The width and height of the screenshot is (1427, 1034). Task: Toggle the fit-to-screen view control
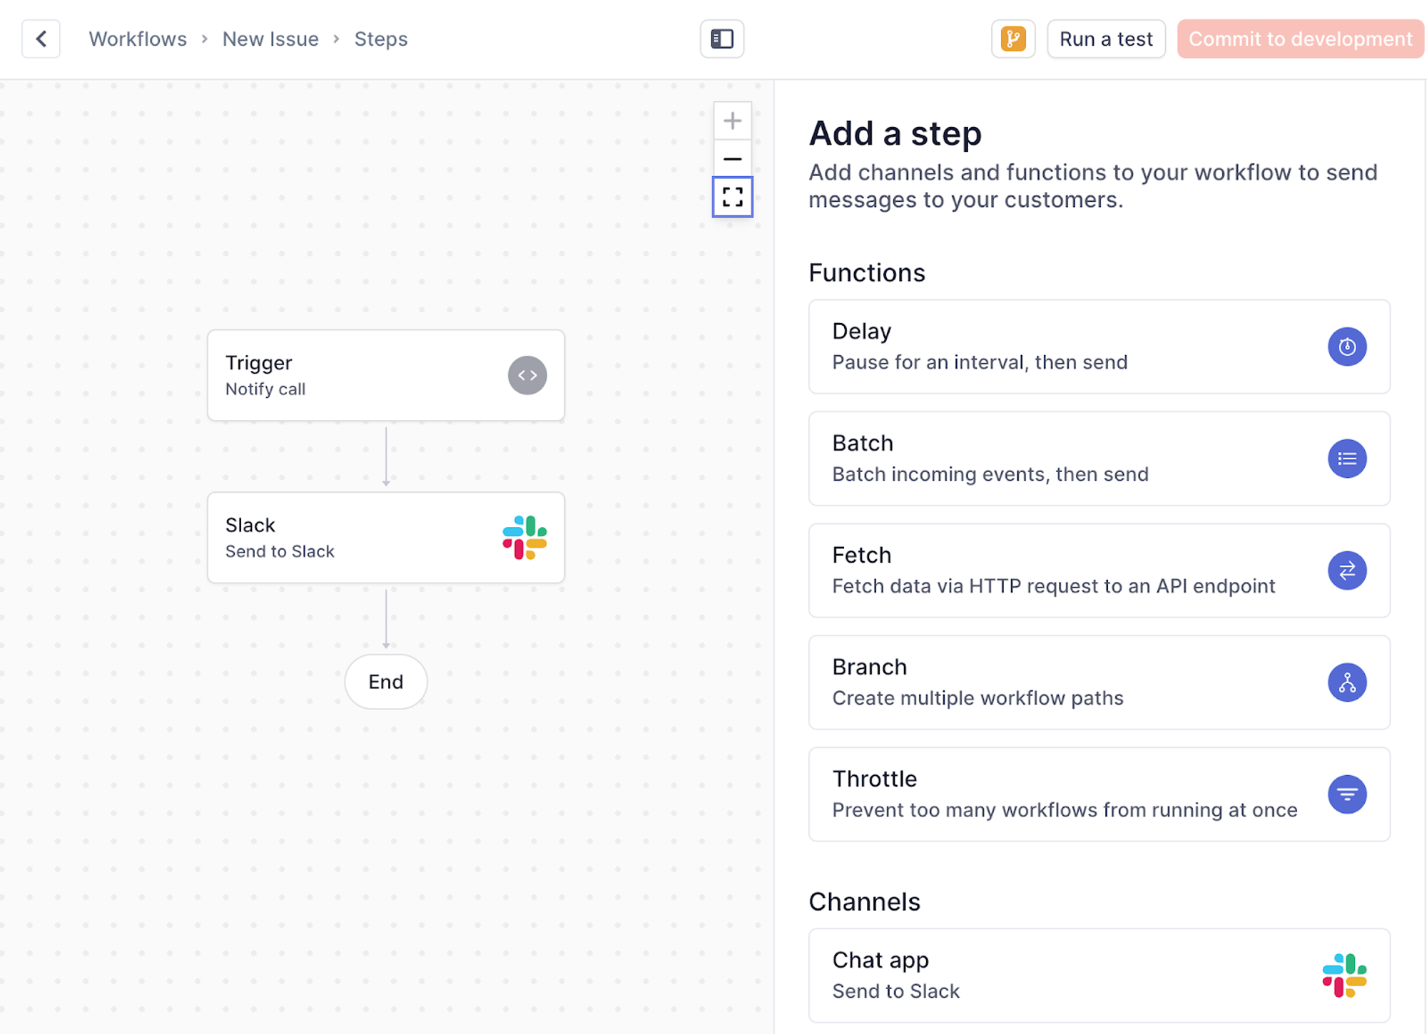(x=733, y=195)
